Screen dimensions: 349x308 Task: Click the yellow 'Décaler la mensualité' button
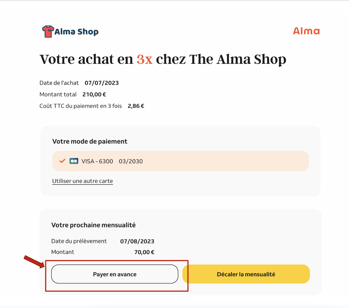click(x=246, y=274)
